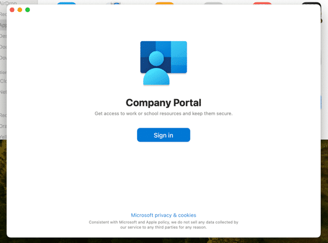This screenshot has height=243, width=328.
Task: Select the highlighted Applications sidebar item
Action: (x=3, y=25)
